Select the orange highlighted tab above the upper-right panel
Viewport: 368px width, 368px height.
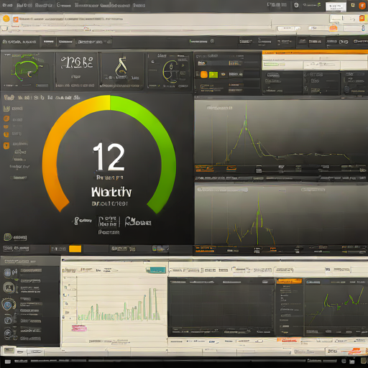coord(315,52)
